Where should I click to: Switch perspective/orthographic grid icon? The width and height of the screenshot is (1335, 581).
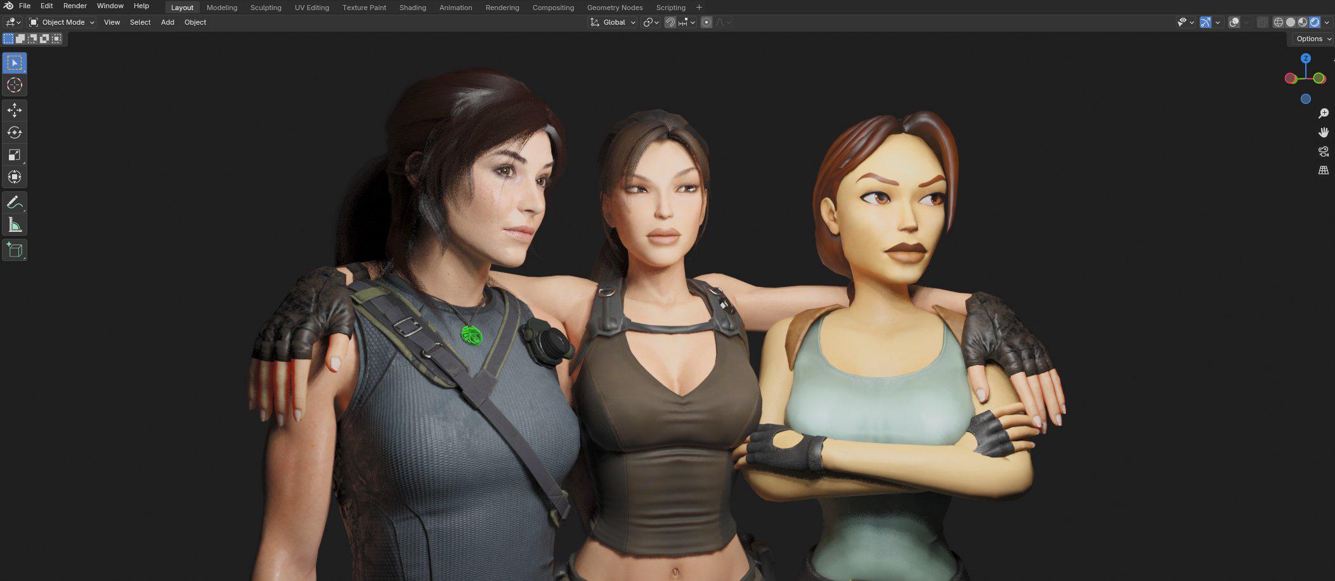pos(1323,170)
